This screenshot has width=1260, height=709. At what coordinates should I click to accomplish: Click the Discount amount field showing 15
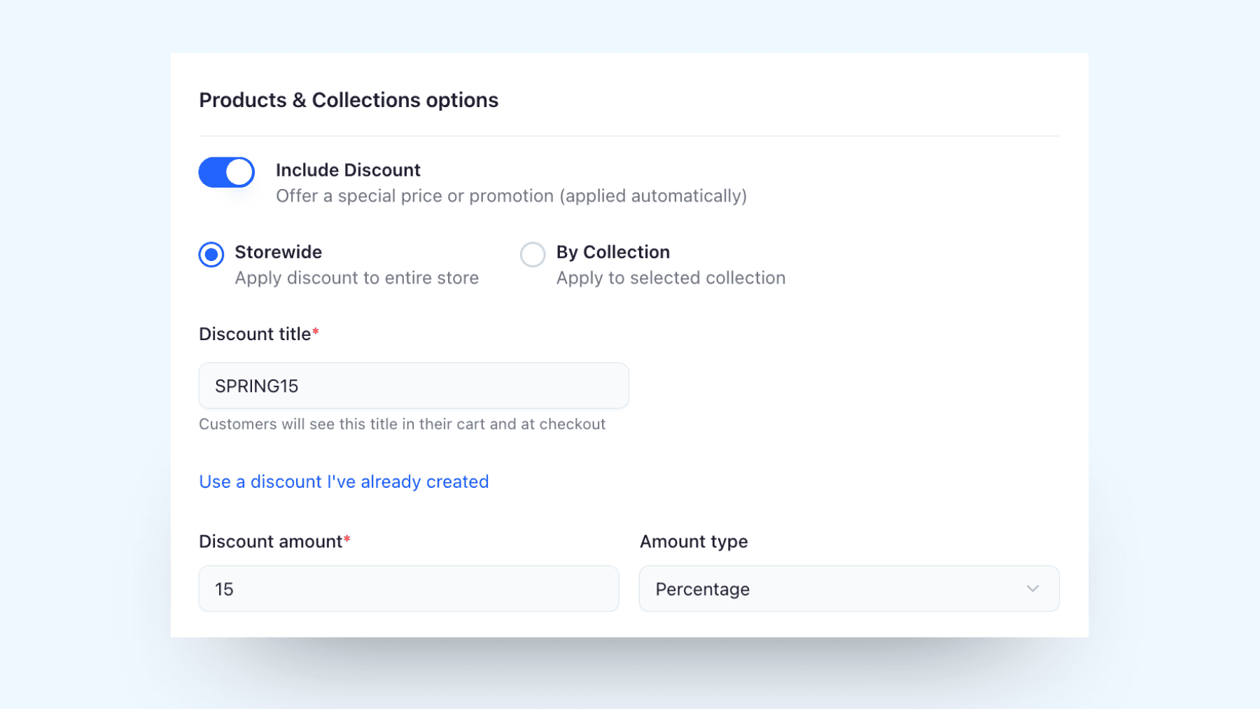tap(408, 589)
